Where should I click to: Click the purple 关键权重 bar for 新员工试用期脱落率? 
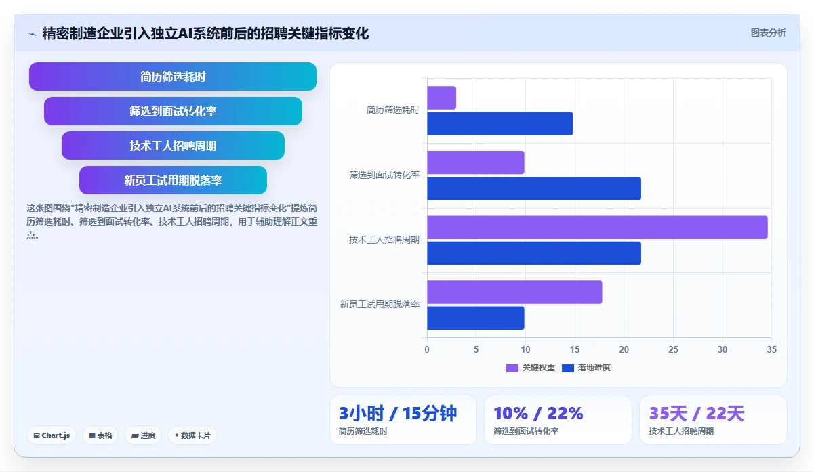pos(514,292)
